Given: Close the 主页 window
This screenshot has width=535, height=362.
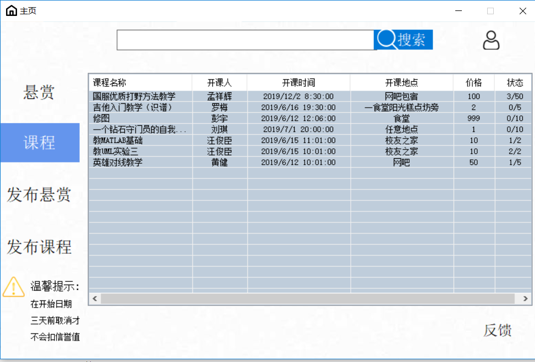Looking at the screenshot, I should (x=523, y=11).
